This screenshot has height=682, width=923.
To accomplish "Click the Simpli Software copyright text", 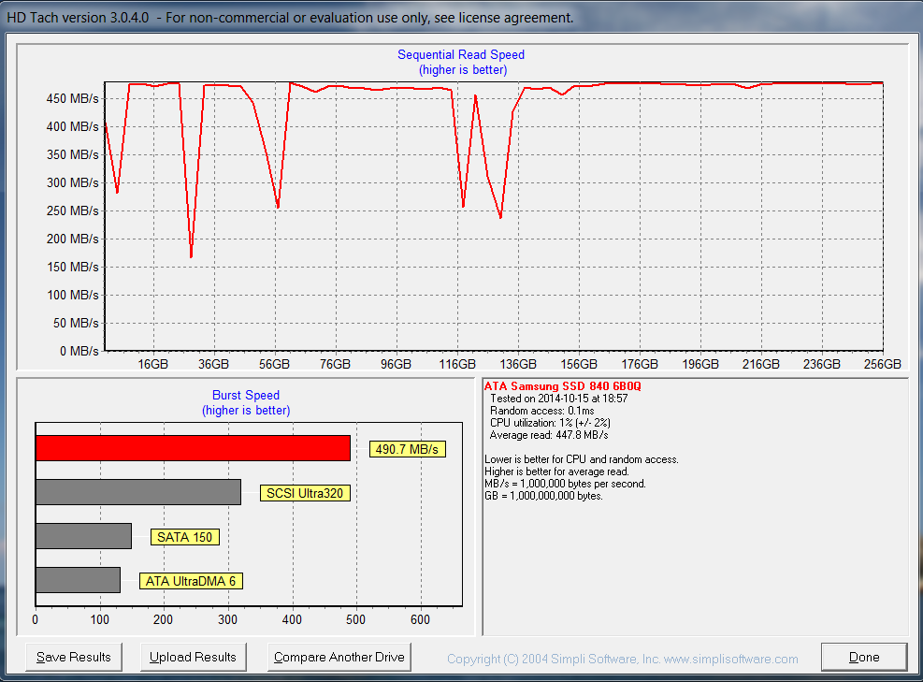I will click(622, 659).
